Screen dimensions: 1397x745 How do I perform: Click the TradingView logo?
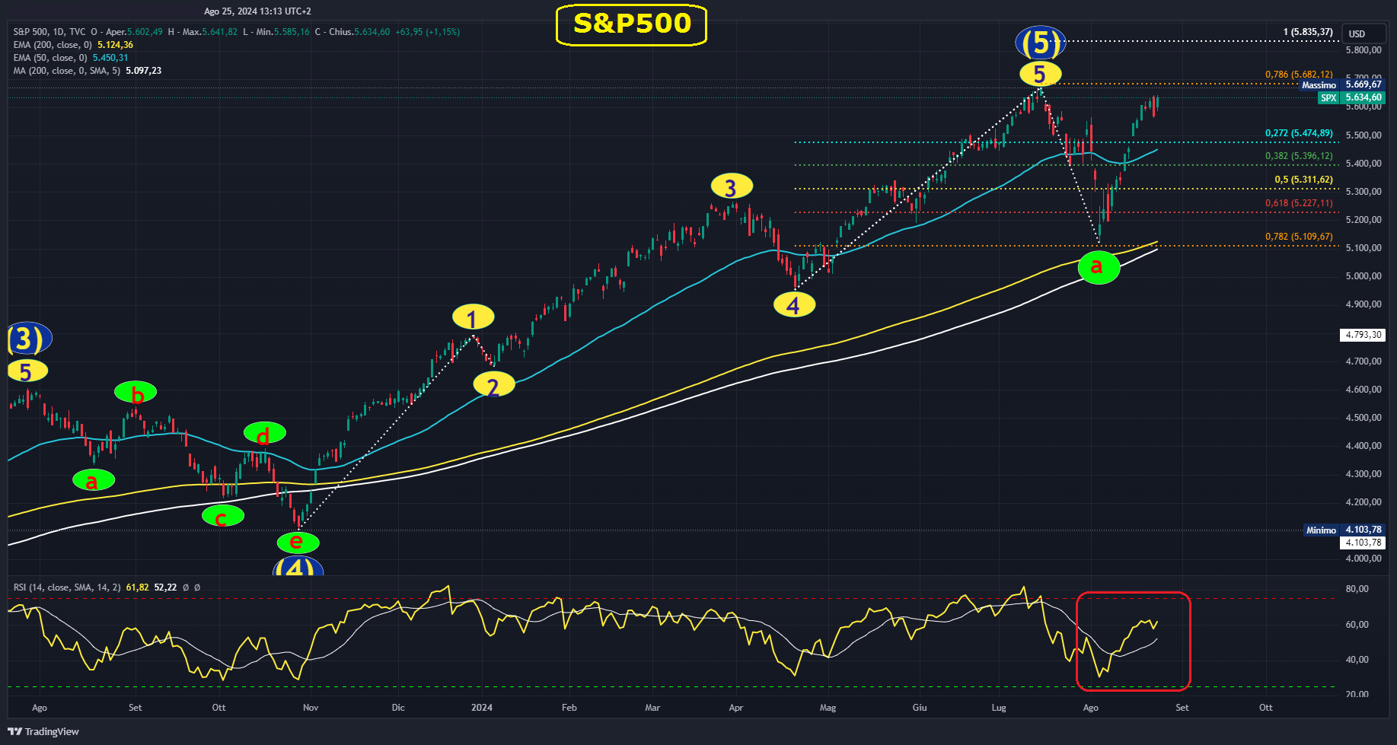43,731
